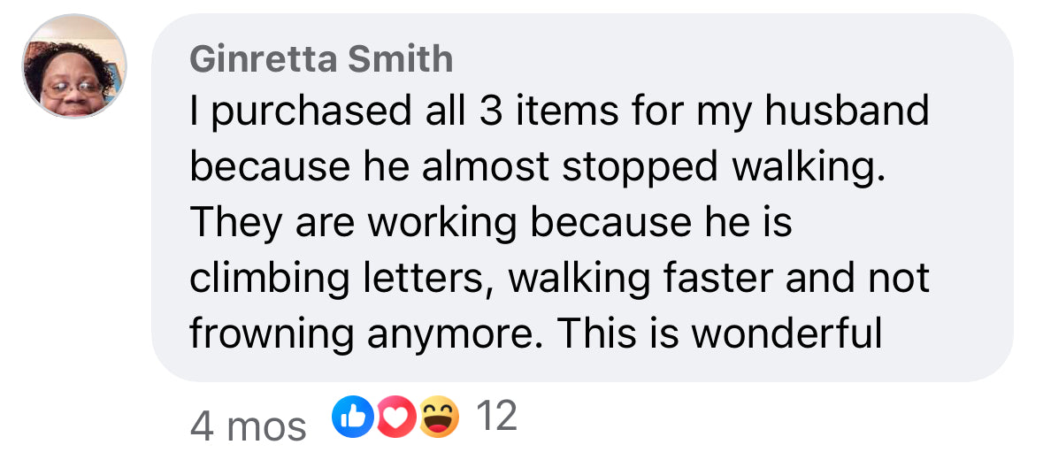This screenshot has width=1043, height=460.
Task: Open the Ginretta Smith name link
Action: coord(321,59)
